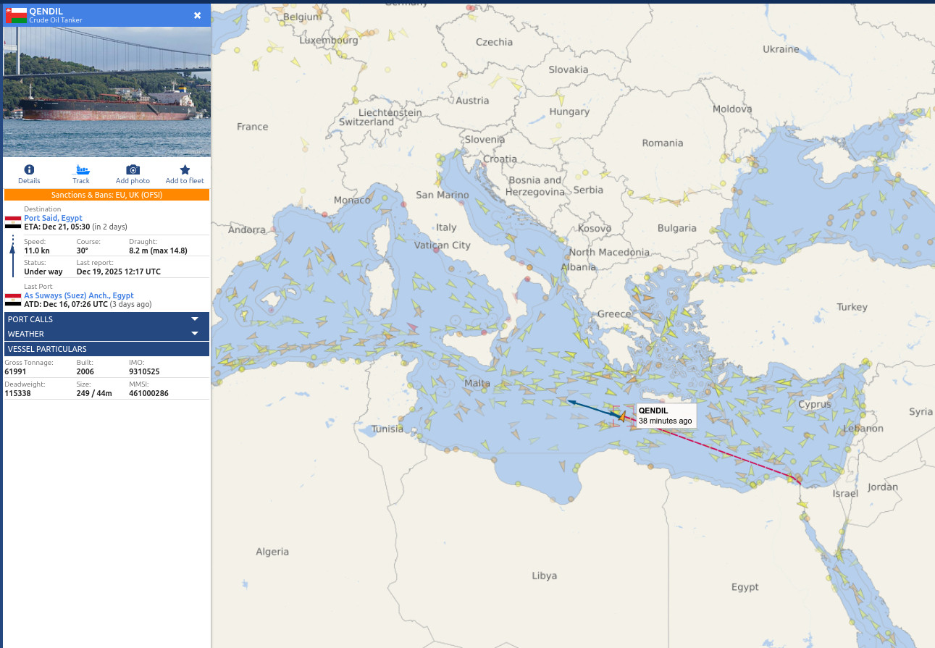Click the IMO number 9310525

144,371
